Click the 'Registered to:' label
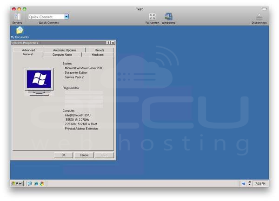 71,88
